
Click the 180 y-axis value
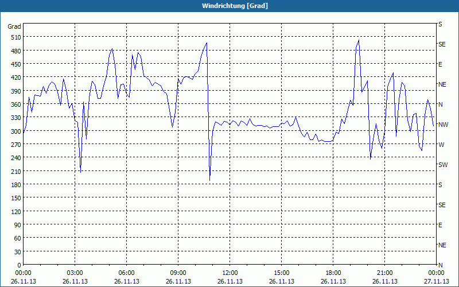point(17,185)
